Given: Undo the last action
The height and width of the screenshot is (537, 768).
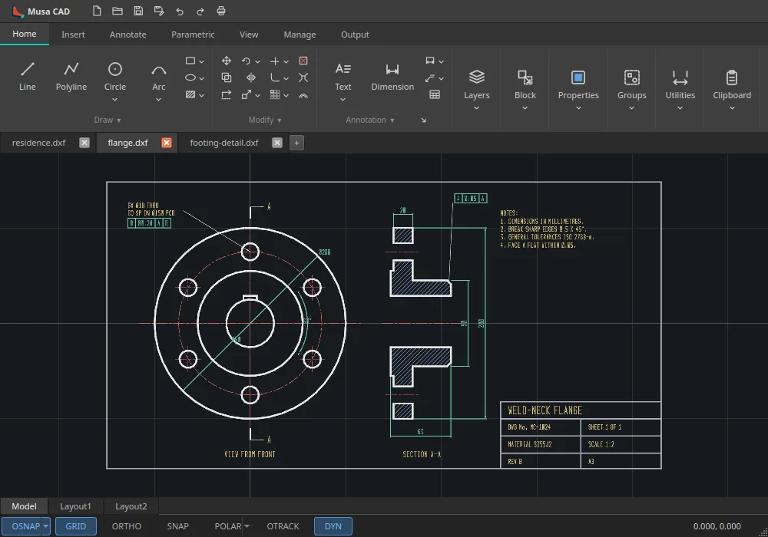Looking at the screenshot, I should tap(180, 11).
